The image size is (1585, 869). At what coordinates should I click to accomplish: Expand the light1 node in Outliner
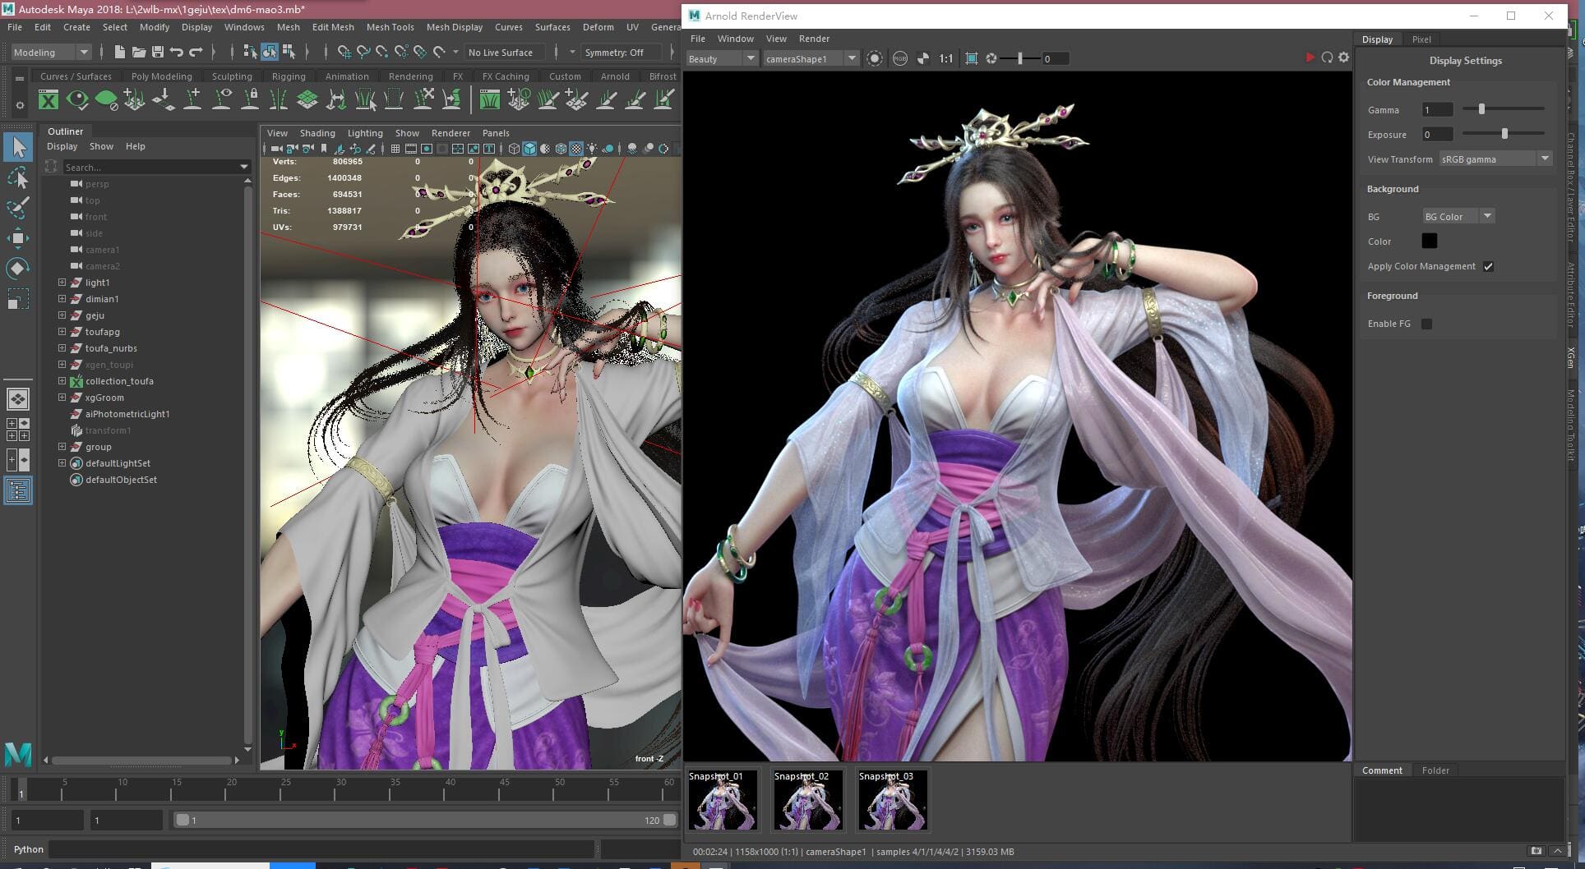tap(62, 283)
